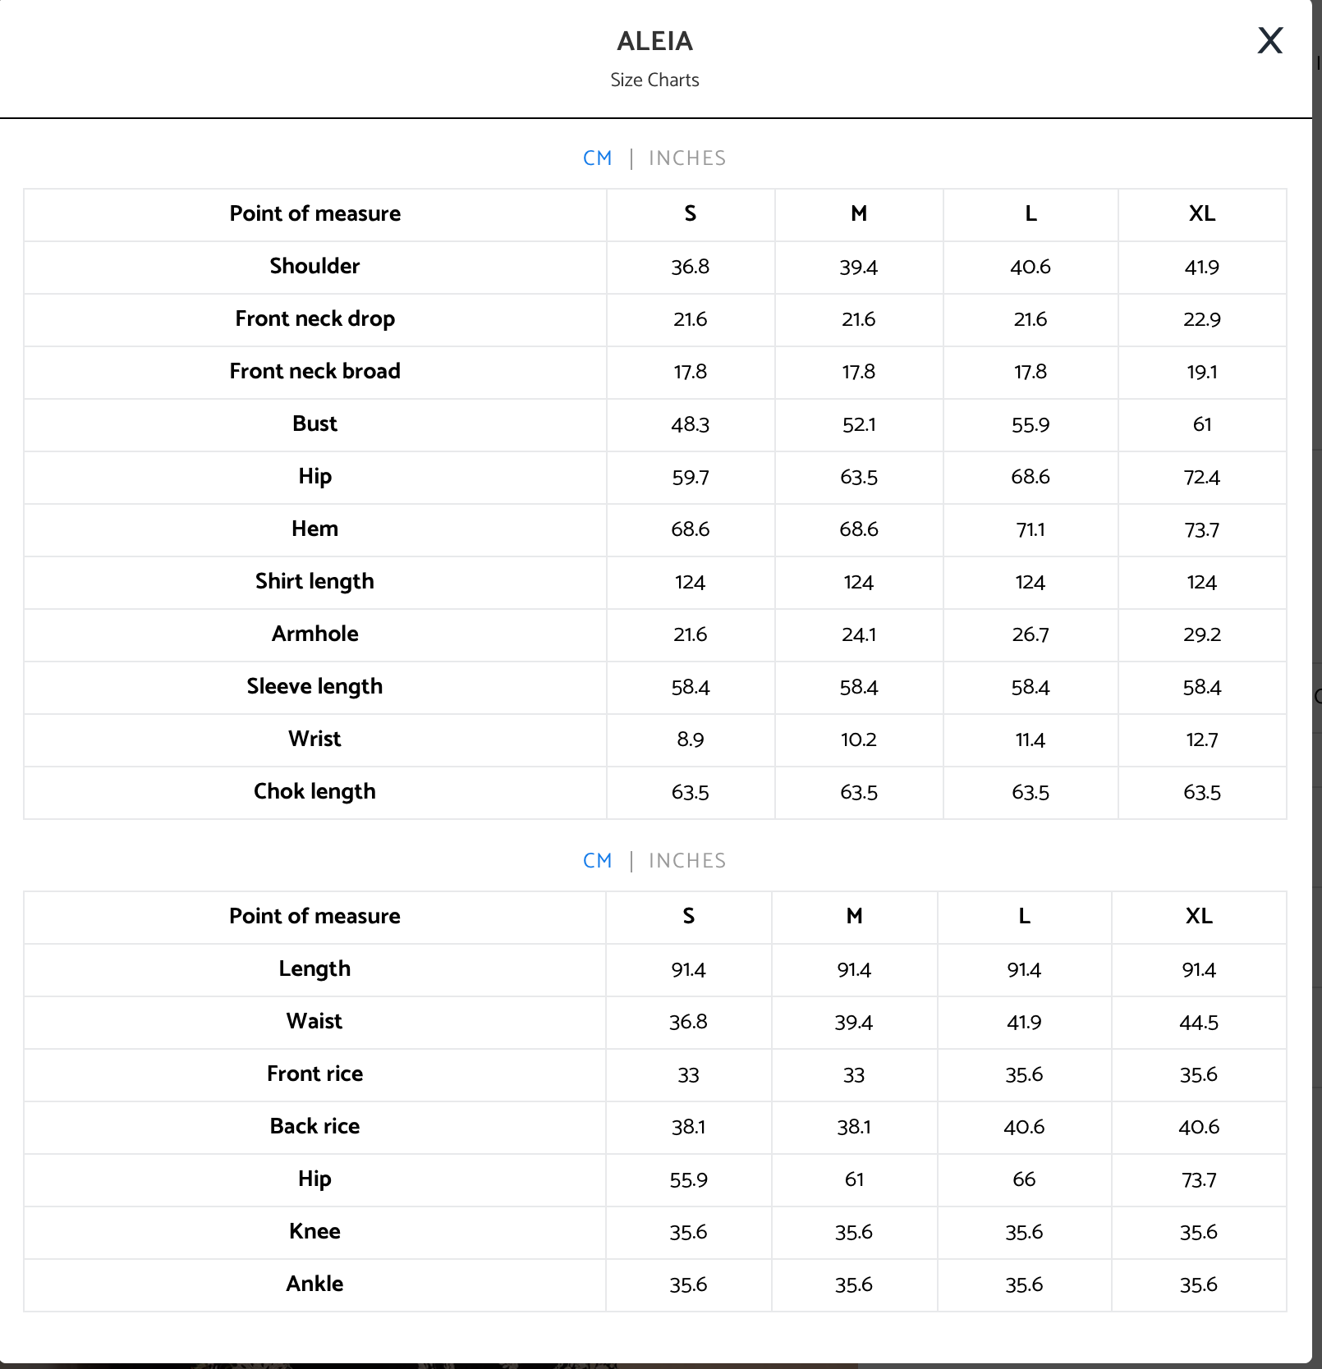Click the Size Charts subtitle

[655, 80]
